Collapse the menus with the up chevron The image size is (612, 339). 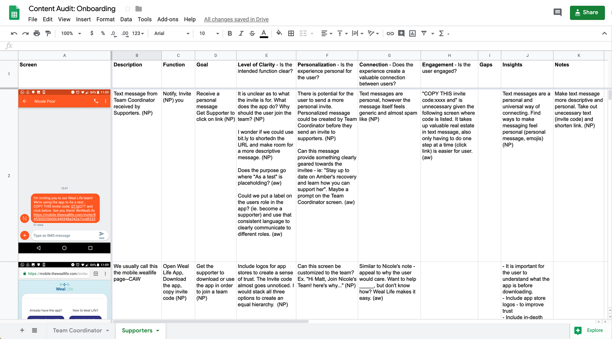point(604,33)
